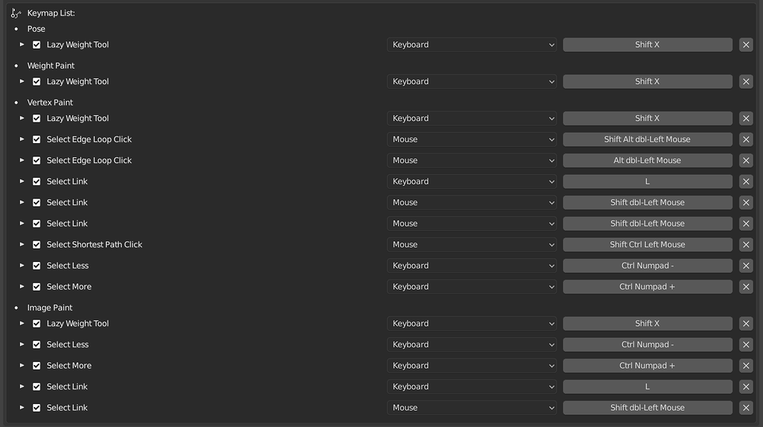The height and width of the screenshot is (427, 763).
Task: Open Pose Lazy Weight Tool Keyboard dropdown
Action: click(x=472, y=45)
